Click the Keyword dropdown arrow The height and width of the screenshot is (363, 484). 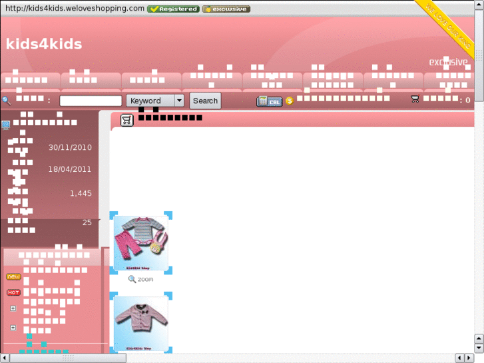179,101
